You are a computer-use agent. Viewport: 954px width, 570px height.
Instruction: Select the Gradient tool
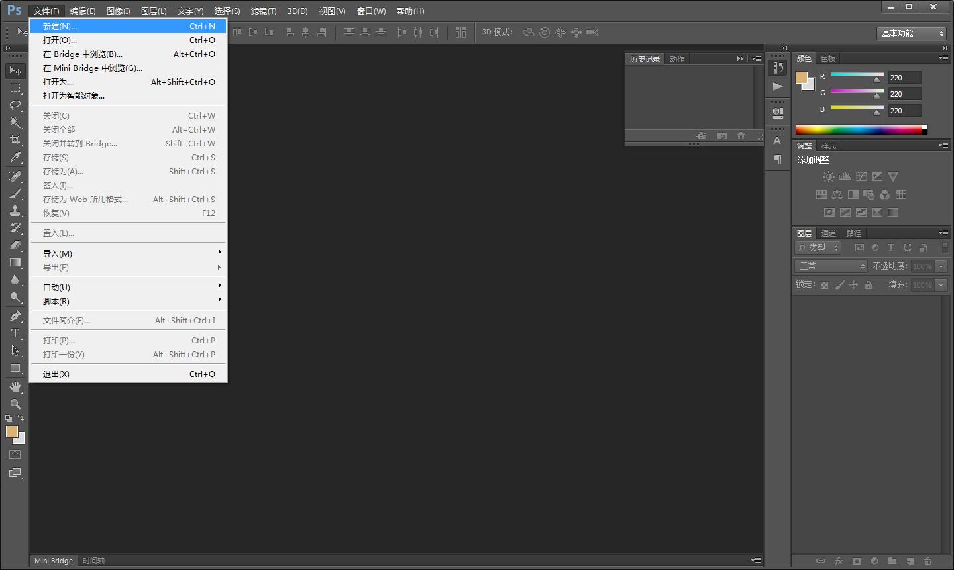click(x=15, y=262)
